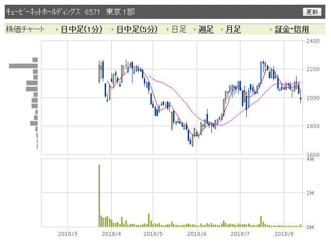Click the 2018/5 date label
331x248 pixels.
click(153, 234)
